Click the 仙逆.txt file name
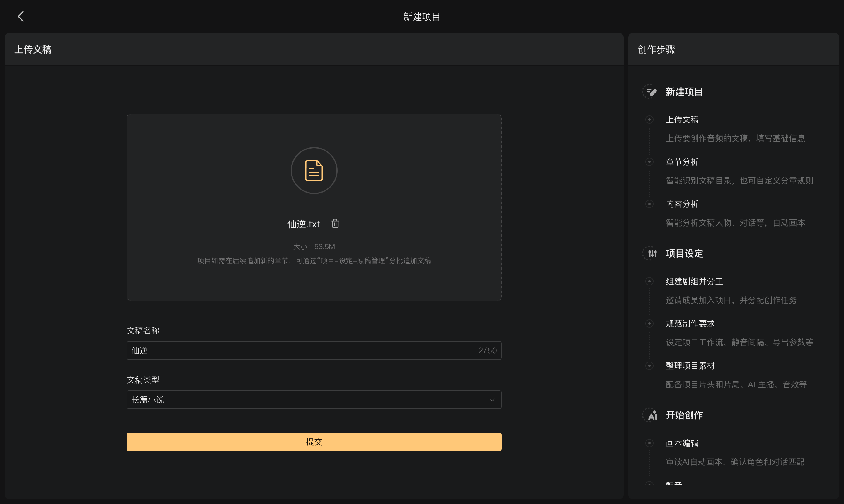844x504 pixels. click(303, 224)
